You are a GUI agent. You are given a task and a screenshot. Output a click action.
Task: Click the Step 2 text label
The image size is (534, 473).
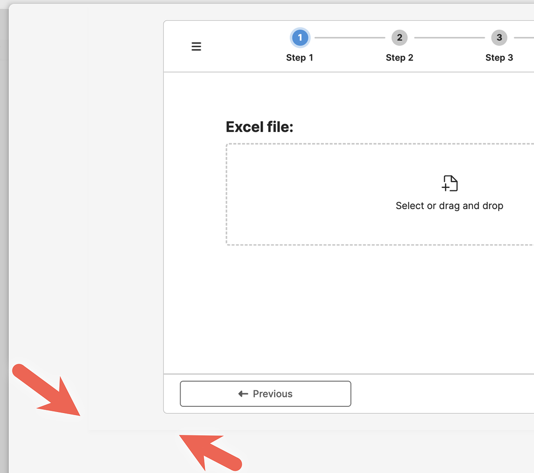coord(399,57)
